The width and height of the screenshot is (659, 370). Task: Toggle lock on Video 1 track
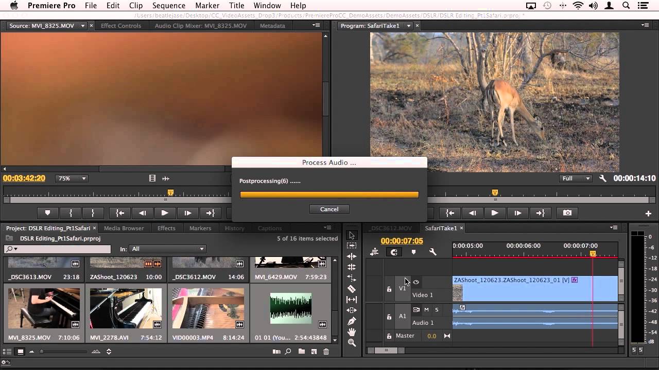389,289
